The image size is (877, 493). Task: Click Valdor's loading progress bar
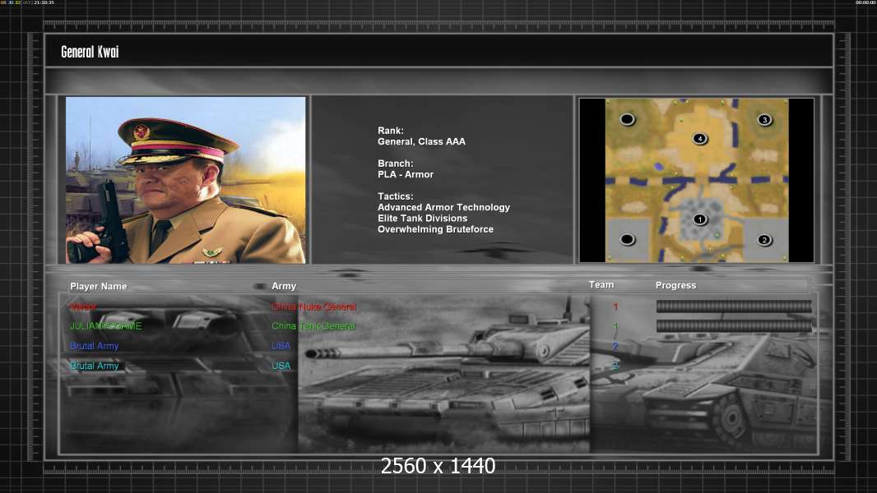click(x=734, y=306)
